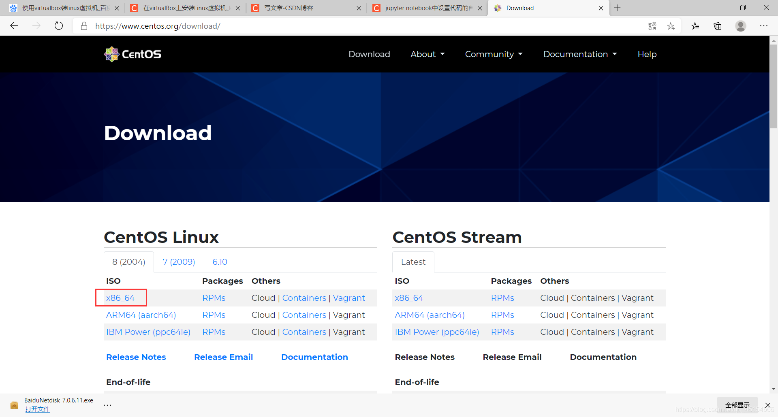Open RPMs in CentOS Linux IBM Power row
778x417 pixels.
tap(214, 332)
